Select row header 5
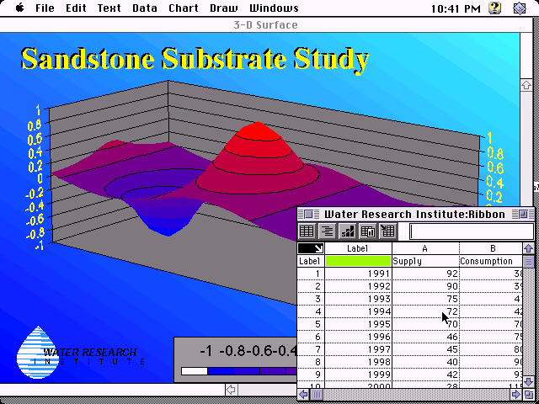This screenshot has width=539, height=404. pos(311,324)
